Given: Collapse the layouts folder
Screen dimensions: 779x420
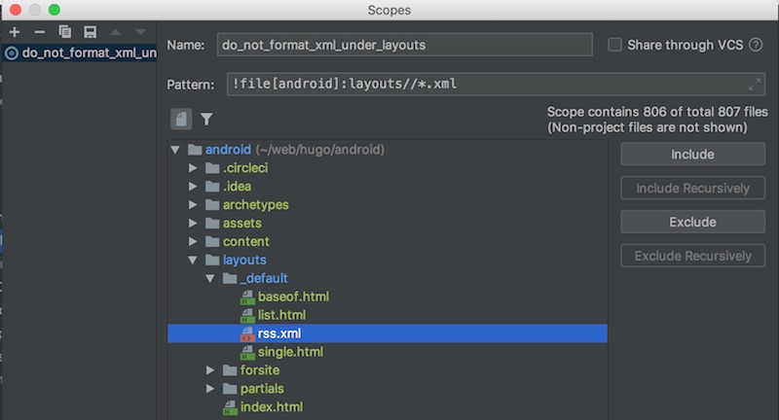Looking at the screenshot, I should 193,261.
